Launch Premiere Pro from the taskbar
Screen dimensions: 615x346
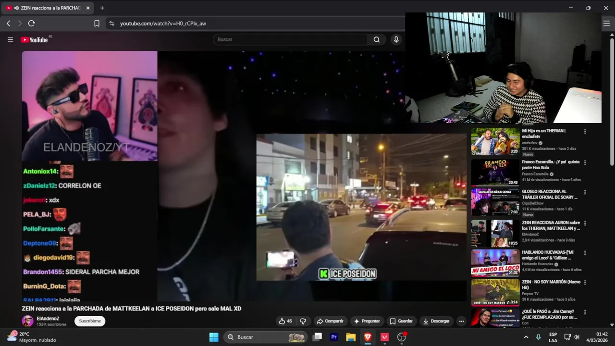(334, 337)
